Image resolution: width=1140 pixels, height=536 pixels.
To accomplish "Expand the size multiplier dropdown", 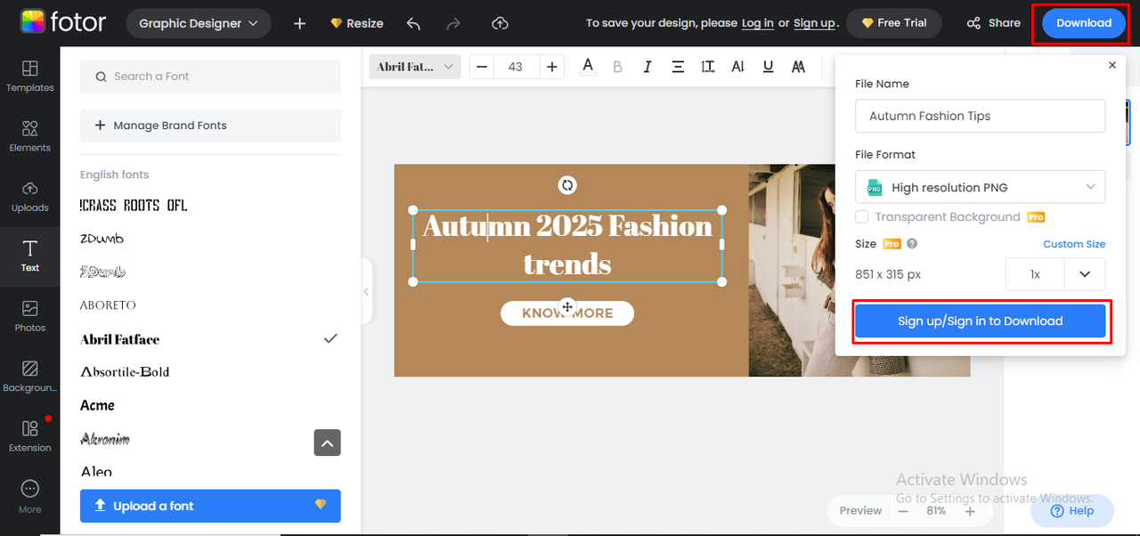I will [1084, 274].
